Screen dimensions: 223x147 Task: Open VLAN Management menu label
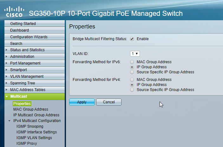point(27,77)
